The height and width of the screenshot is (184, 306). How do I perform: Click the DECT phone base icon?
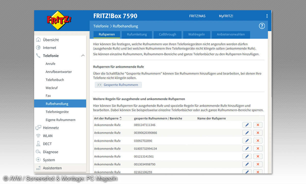pos(38,144)
